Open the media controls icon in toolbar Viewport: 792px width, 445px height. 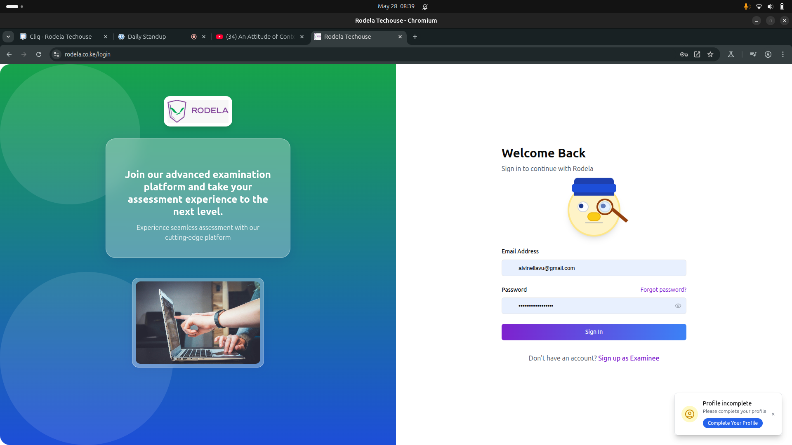pos(753,54)
